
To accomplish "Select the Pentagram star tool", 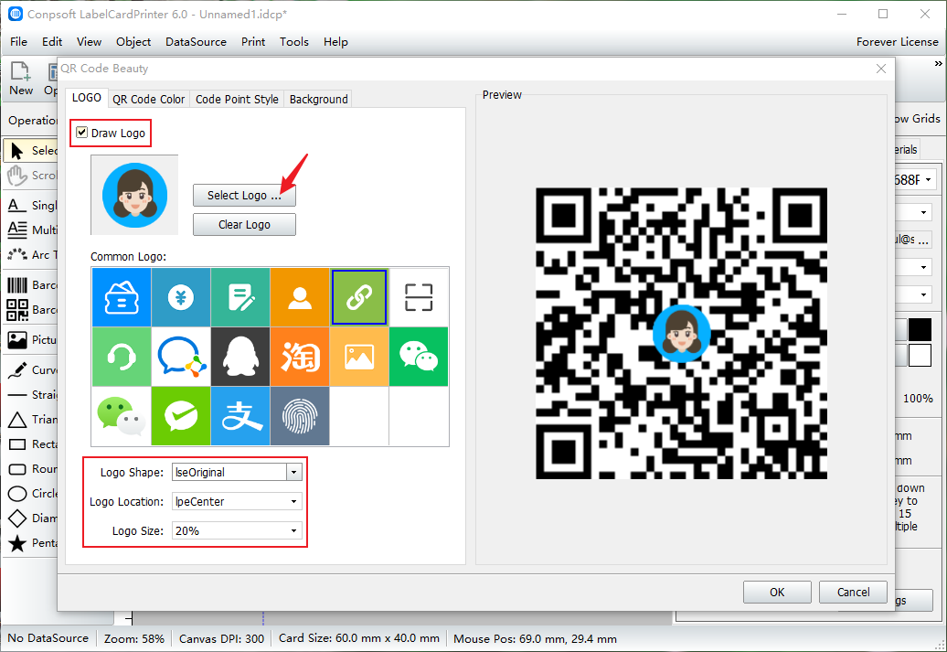I will point(31,543).
